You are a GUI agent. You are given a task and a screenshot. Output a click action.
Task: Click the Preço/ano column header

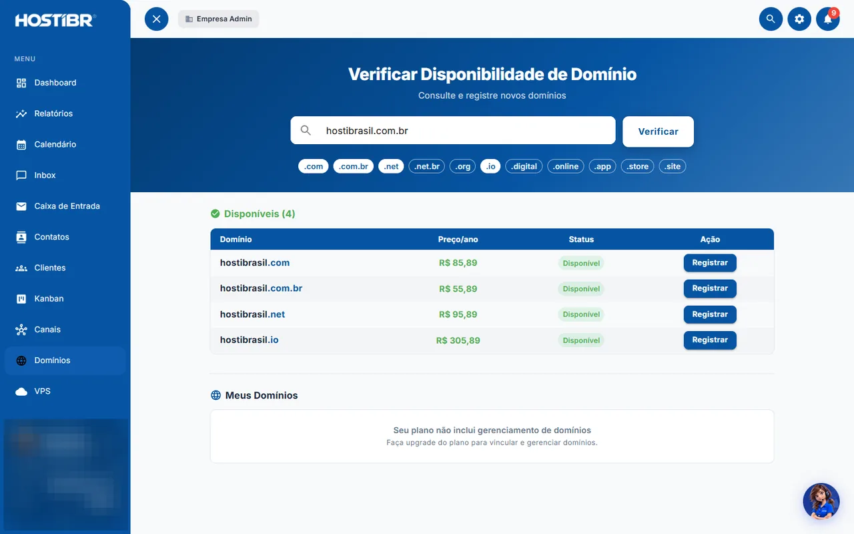click(458, 240)
